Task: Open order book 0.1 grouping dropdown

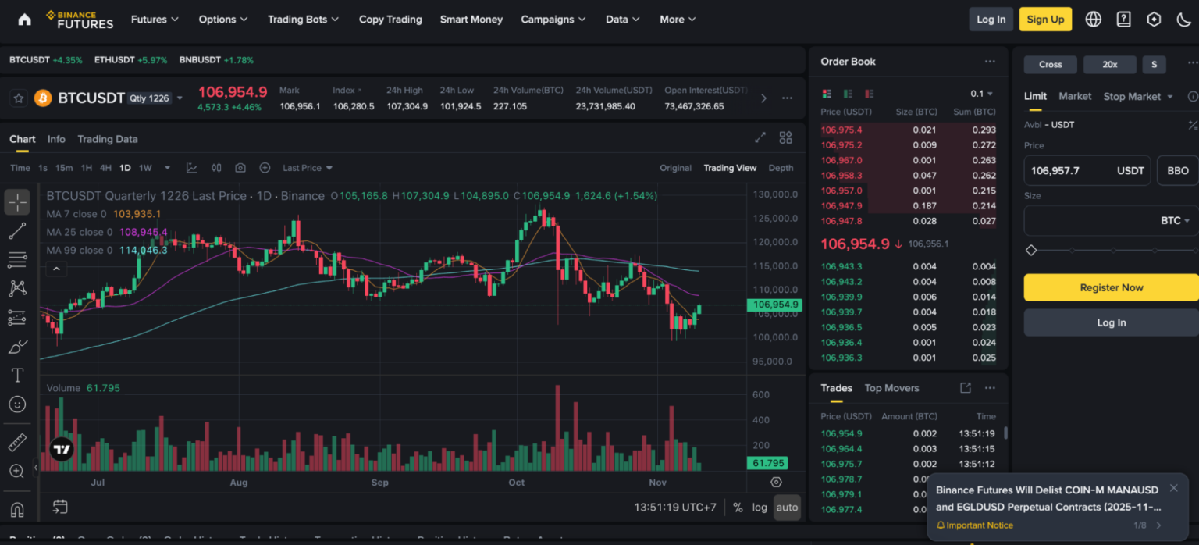Action: (x=981, y=94)
